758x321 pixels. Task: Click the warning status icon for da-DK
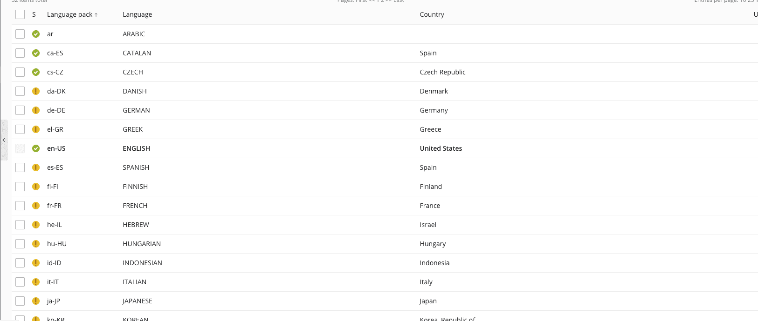(36, 91)
